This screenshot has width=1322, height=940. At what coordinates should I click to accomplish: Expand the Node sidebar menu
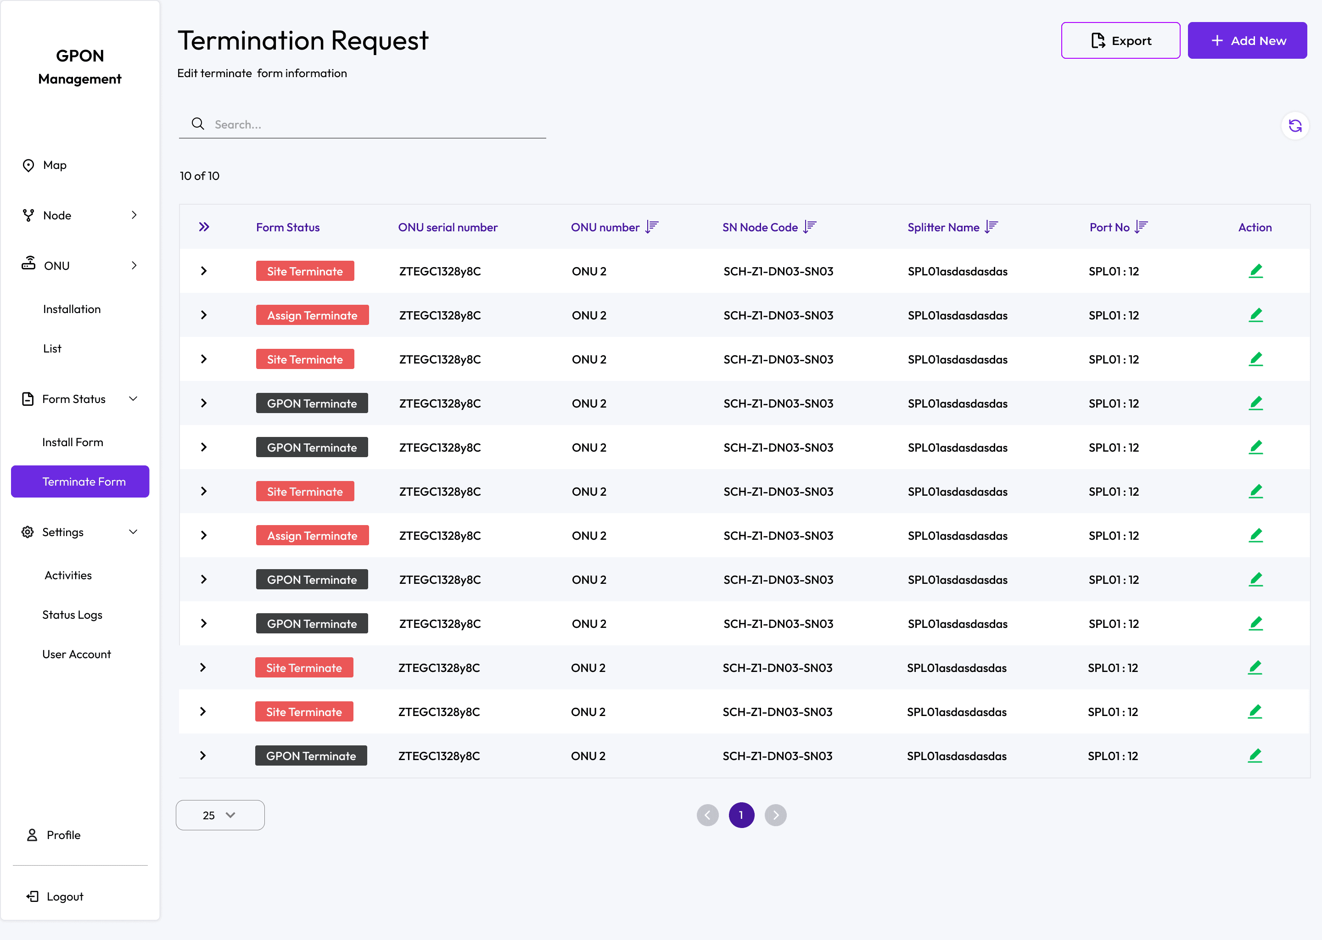(x=134, y=215)
